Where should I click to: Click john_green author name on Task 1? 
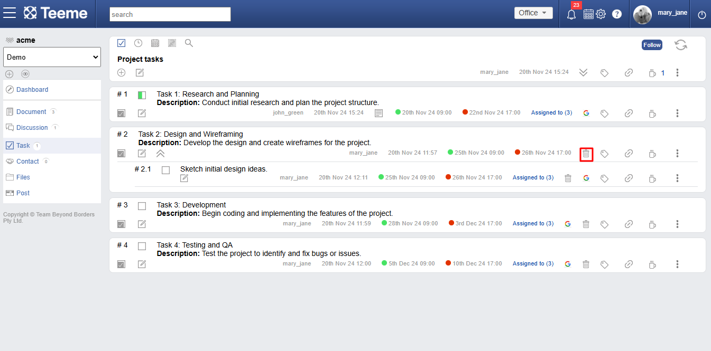[288, 113]
